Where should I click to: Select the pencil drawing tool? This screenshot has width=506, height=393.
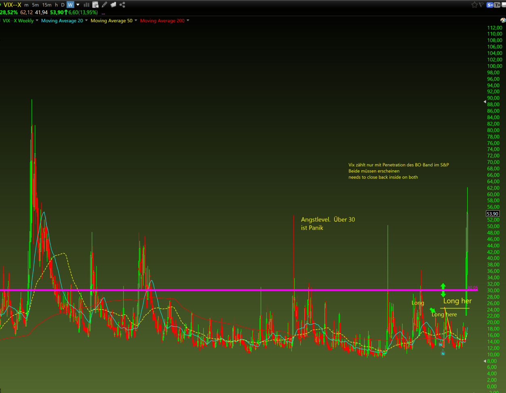click(x=105, y=5)
